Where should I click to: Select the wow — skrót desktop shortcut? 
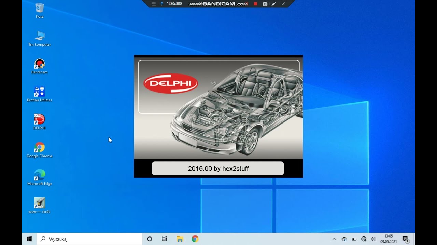point(40,206)
